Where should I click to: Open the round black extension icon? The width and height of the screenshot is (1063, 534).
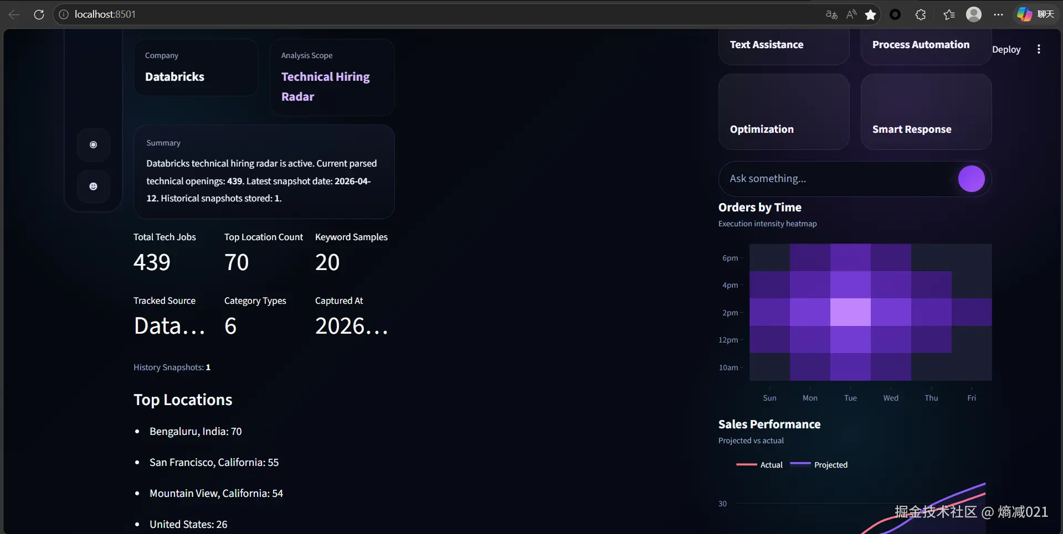coord(895,14)
